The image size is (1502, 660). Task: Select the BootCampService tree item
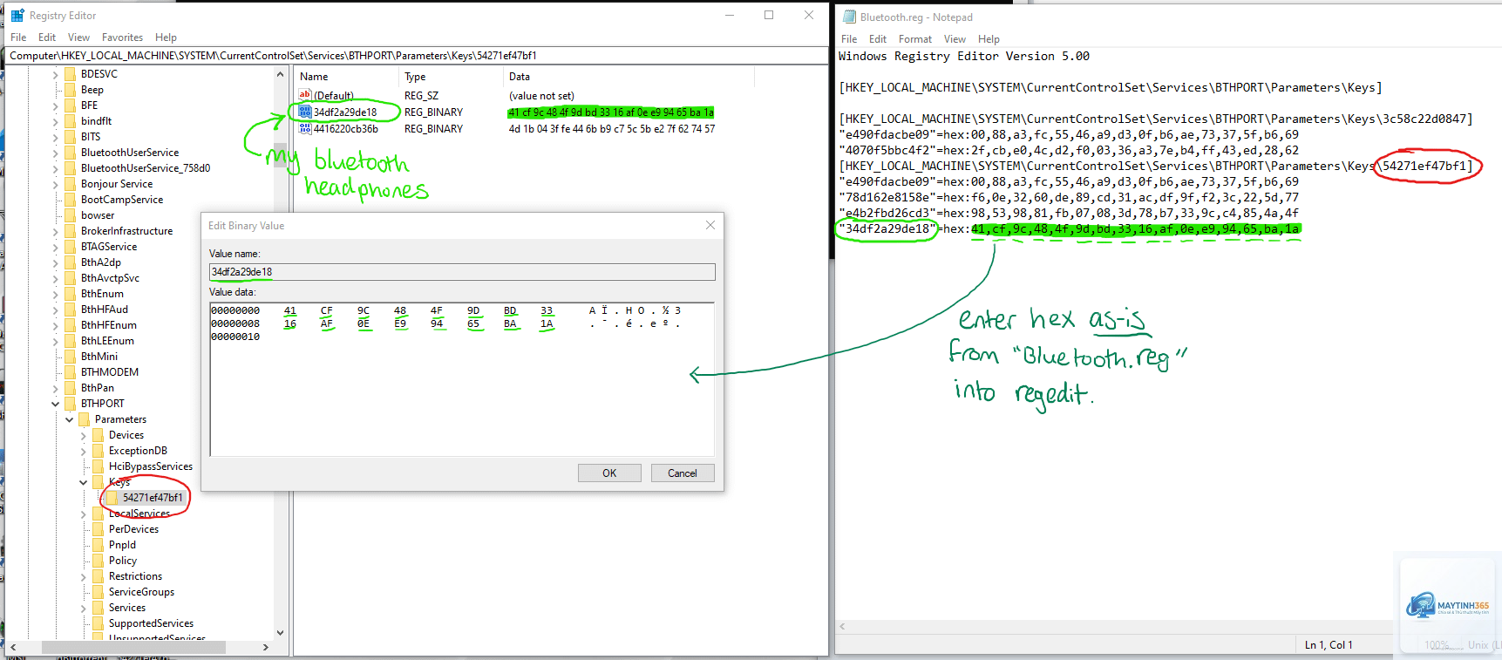tap(122, 200)
